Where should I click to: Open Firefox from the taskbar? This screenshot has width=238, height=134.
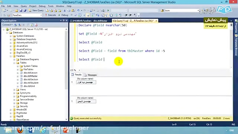pyautogui.click(x=20, y=130)
